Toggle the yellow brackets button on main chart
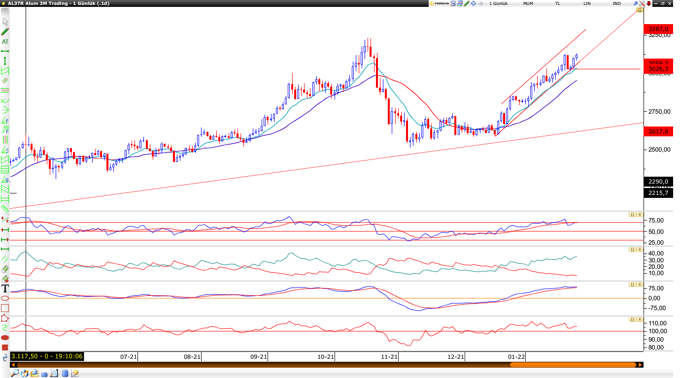The image size is (680, 378). coord(640,10)
